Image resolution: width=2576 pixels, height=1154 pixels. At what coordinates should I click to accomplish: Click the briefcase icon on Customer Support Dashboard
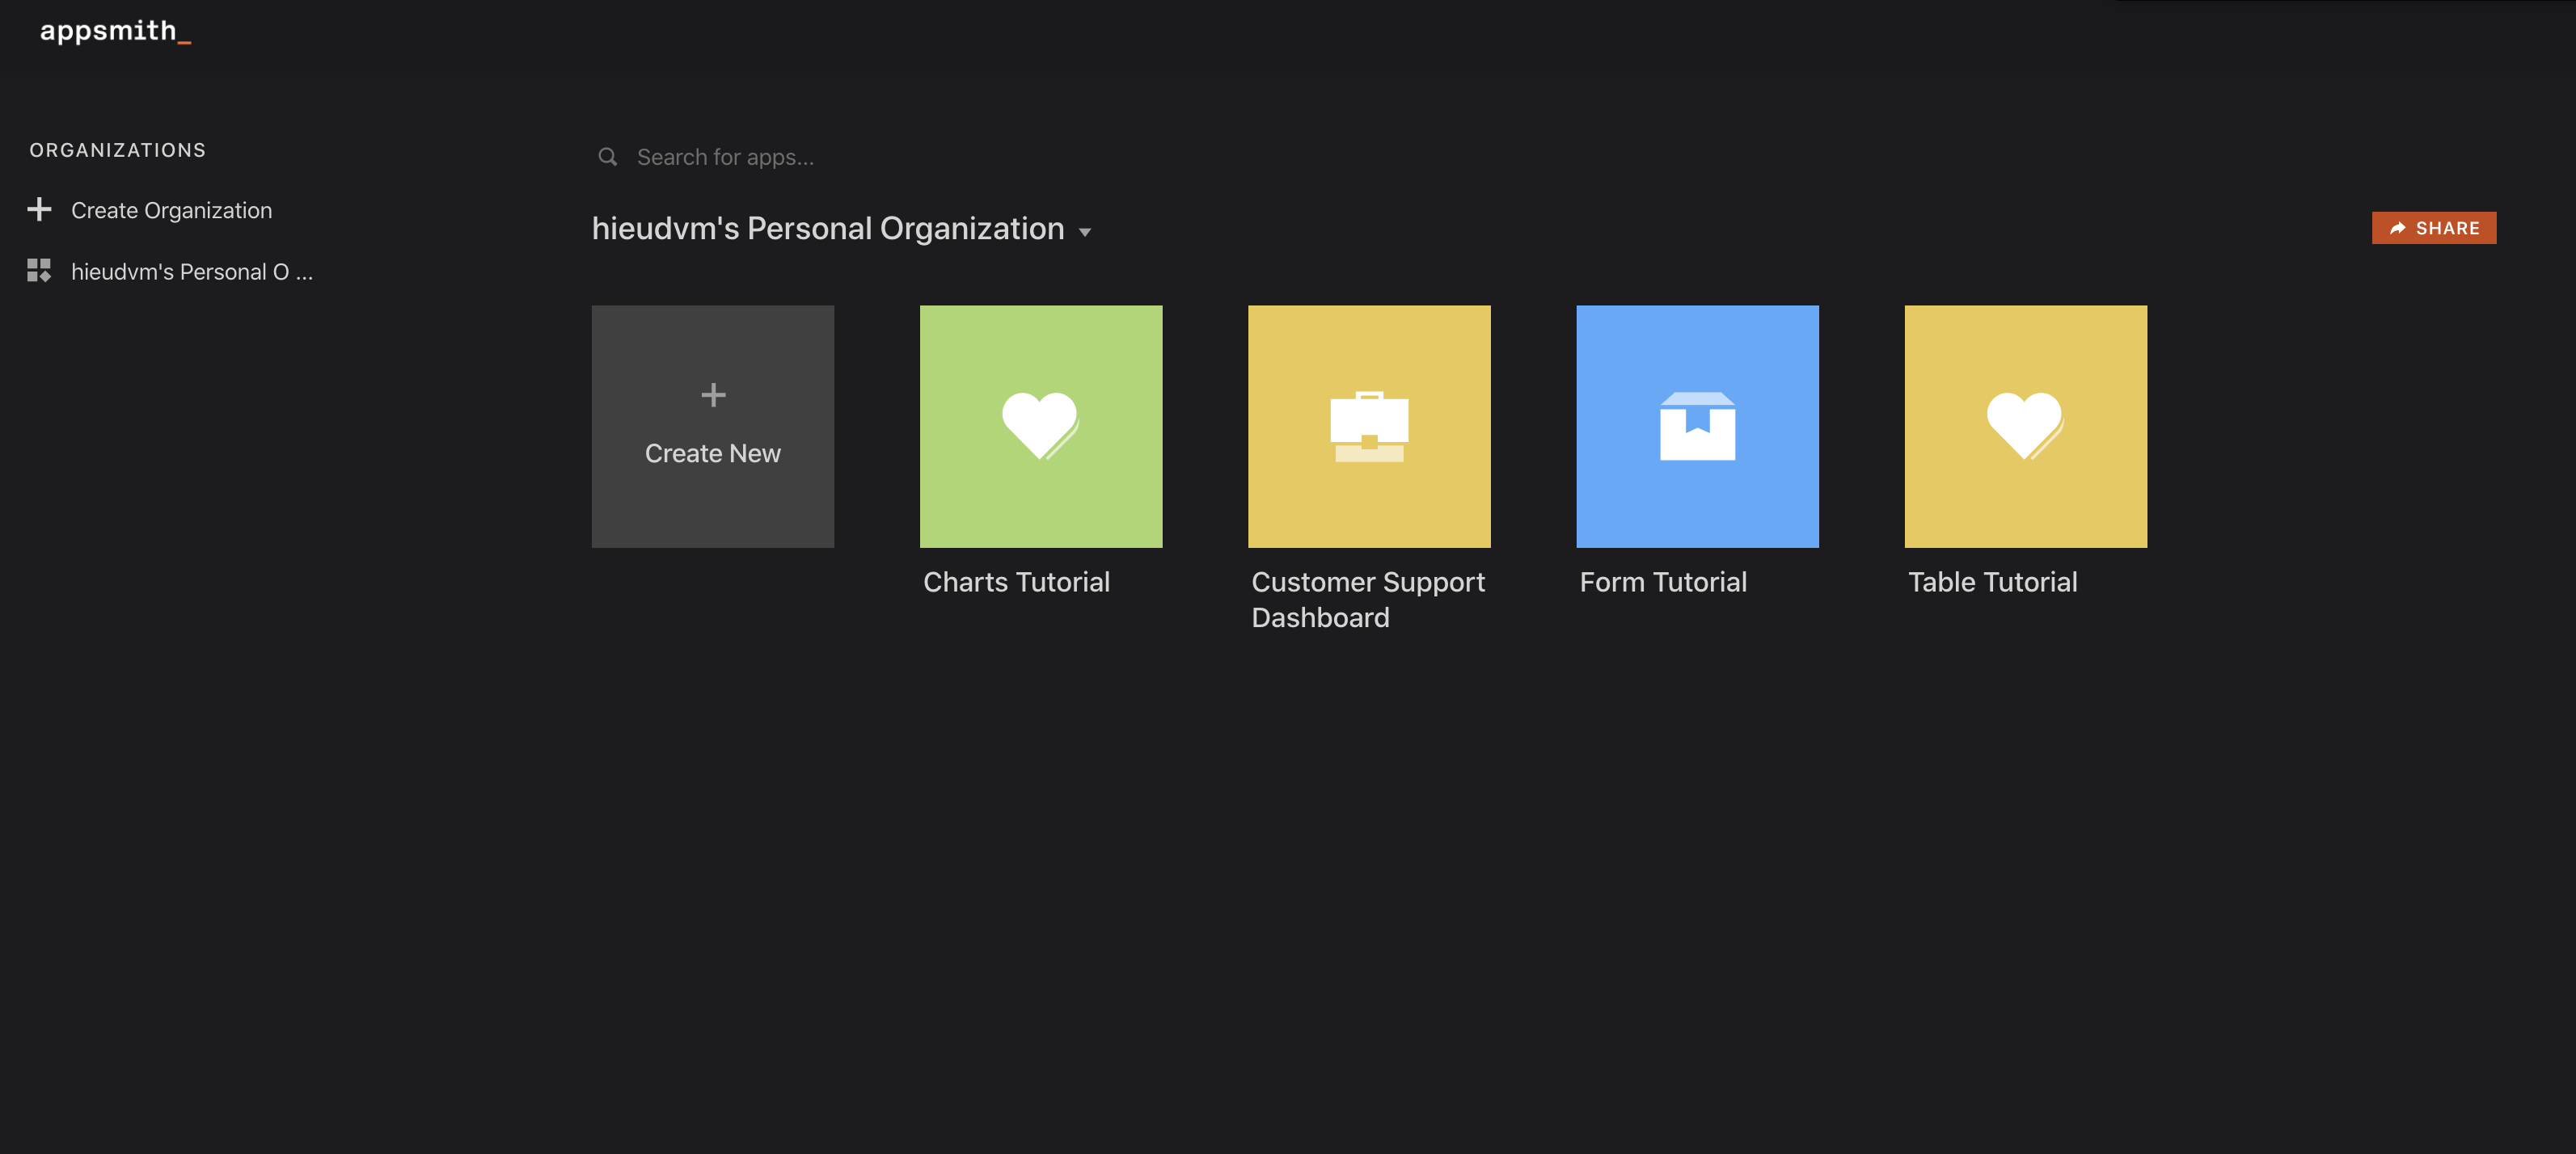(1369, 427)
